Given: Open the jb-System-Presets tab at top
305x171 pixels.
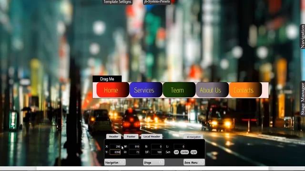Looking at the screenshot, I should [x=157, y=2].
